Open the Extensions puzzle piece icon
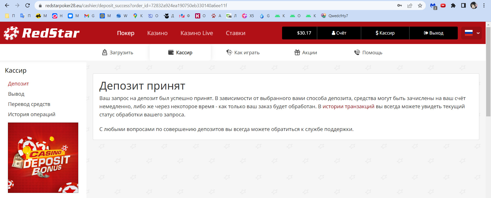 453,5
